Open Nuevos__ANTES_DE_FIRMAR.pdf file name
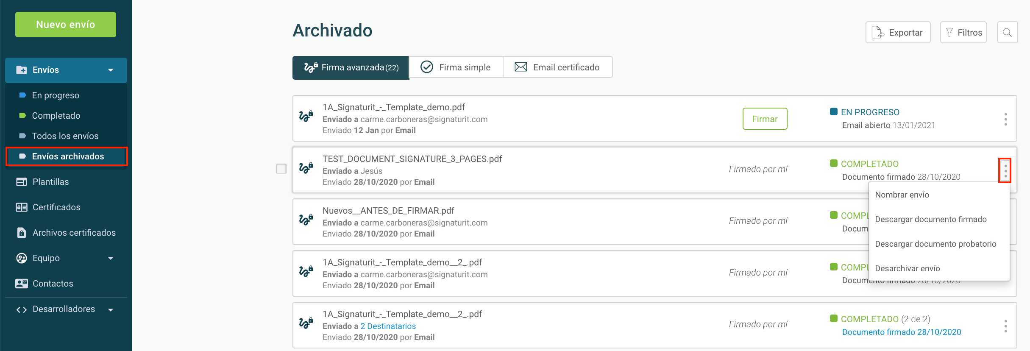Image resolution: width=1030 pixels, height=351 pixels. coord(388,211)
